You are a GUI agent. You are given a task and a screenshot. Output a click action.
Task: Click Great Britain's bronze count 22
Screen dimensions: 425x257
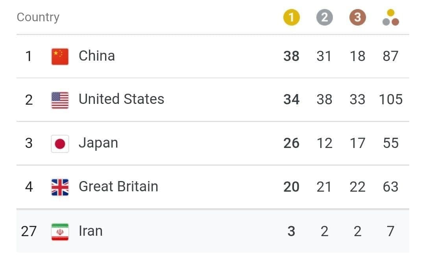tap(357, 187)
